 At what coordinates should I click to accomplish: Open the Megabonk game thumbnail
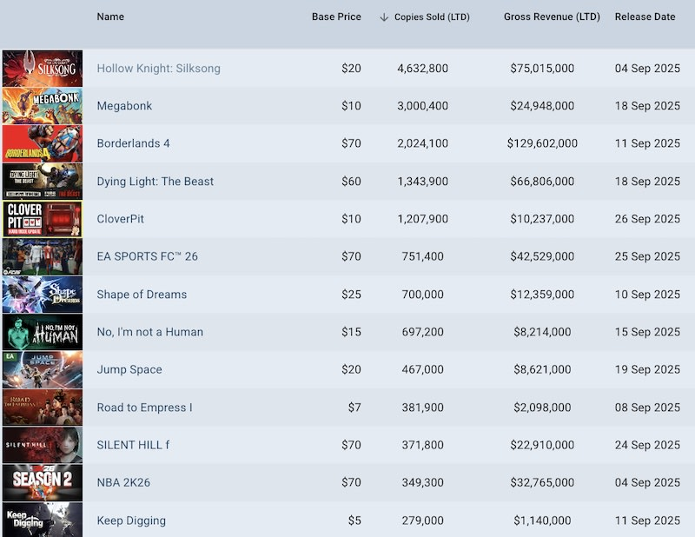click(43, 106)
